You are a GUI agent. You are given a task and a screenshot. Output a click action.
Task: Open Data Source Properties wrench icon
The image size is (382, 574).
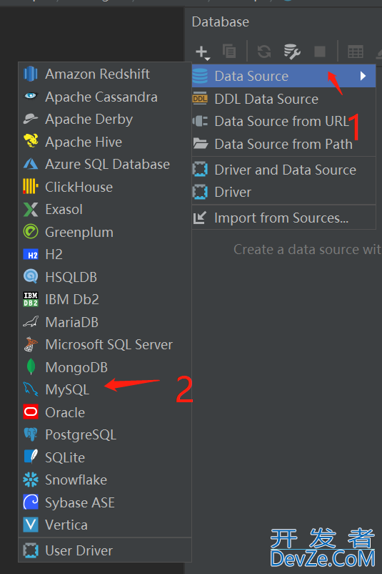point(292,52)
